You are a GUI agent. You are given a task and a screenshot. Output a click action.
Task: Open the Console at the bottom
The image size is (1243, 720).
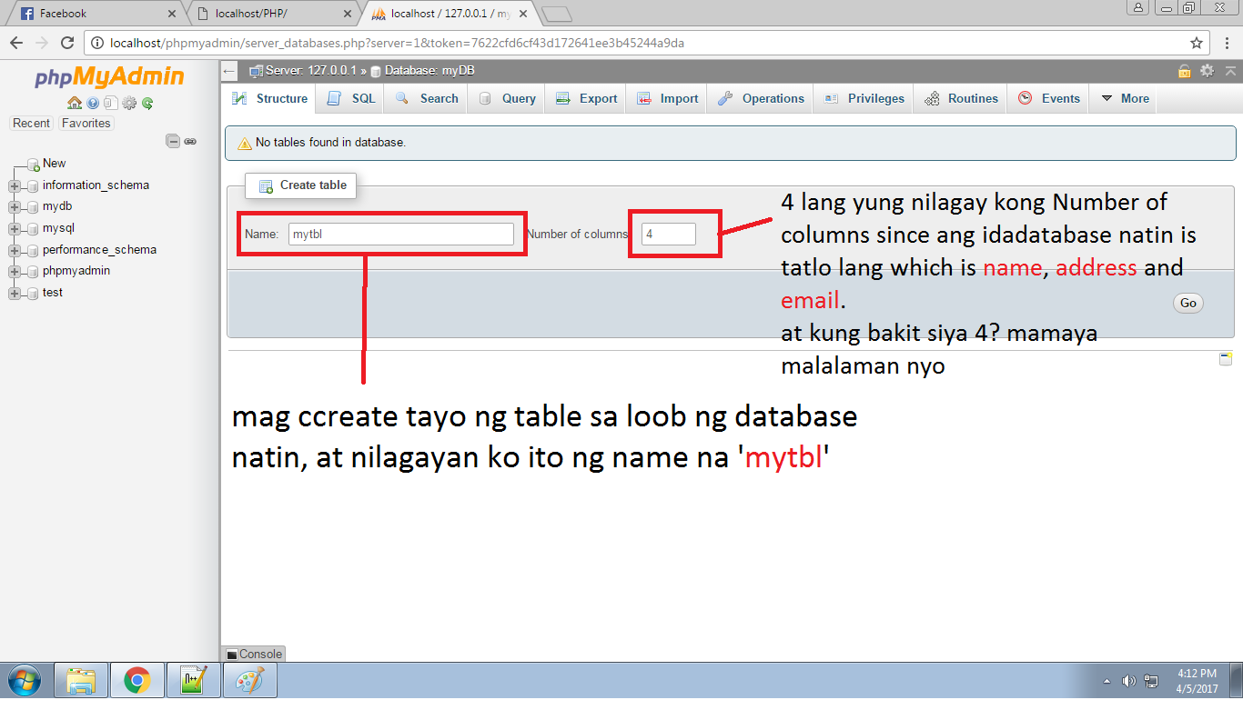coord(254,654)
